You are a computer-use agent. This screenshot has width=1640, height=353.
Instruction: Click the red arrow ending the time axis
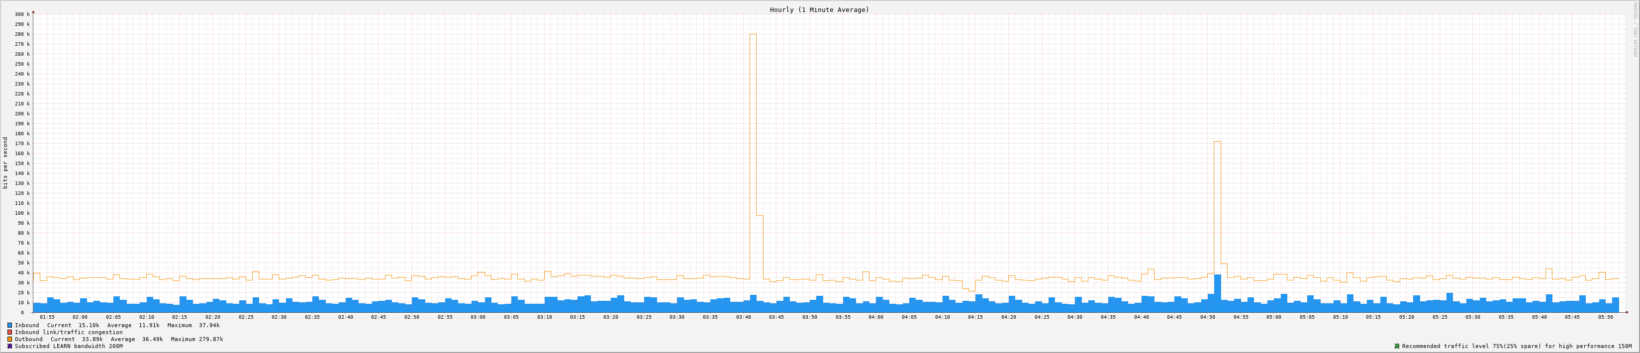[x=1626, y=312]
